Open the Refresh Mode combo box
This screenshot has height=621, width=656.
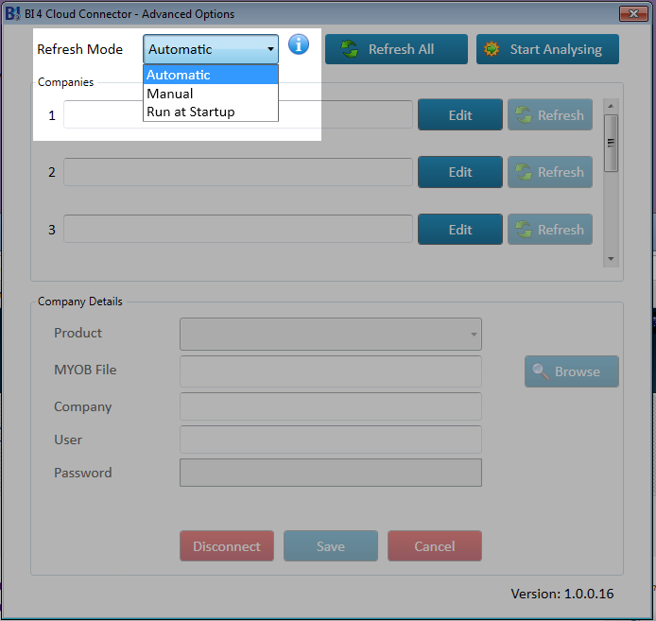[211, 49]
